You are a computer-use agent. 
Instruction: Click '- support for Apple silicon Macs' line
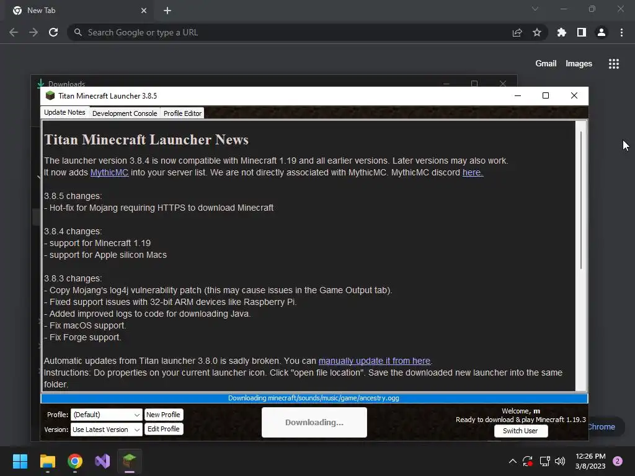click(x=105, y=255)
